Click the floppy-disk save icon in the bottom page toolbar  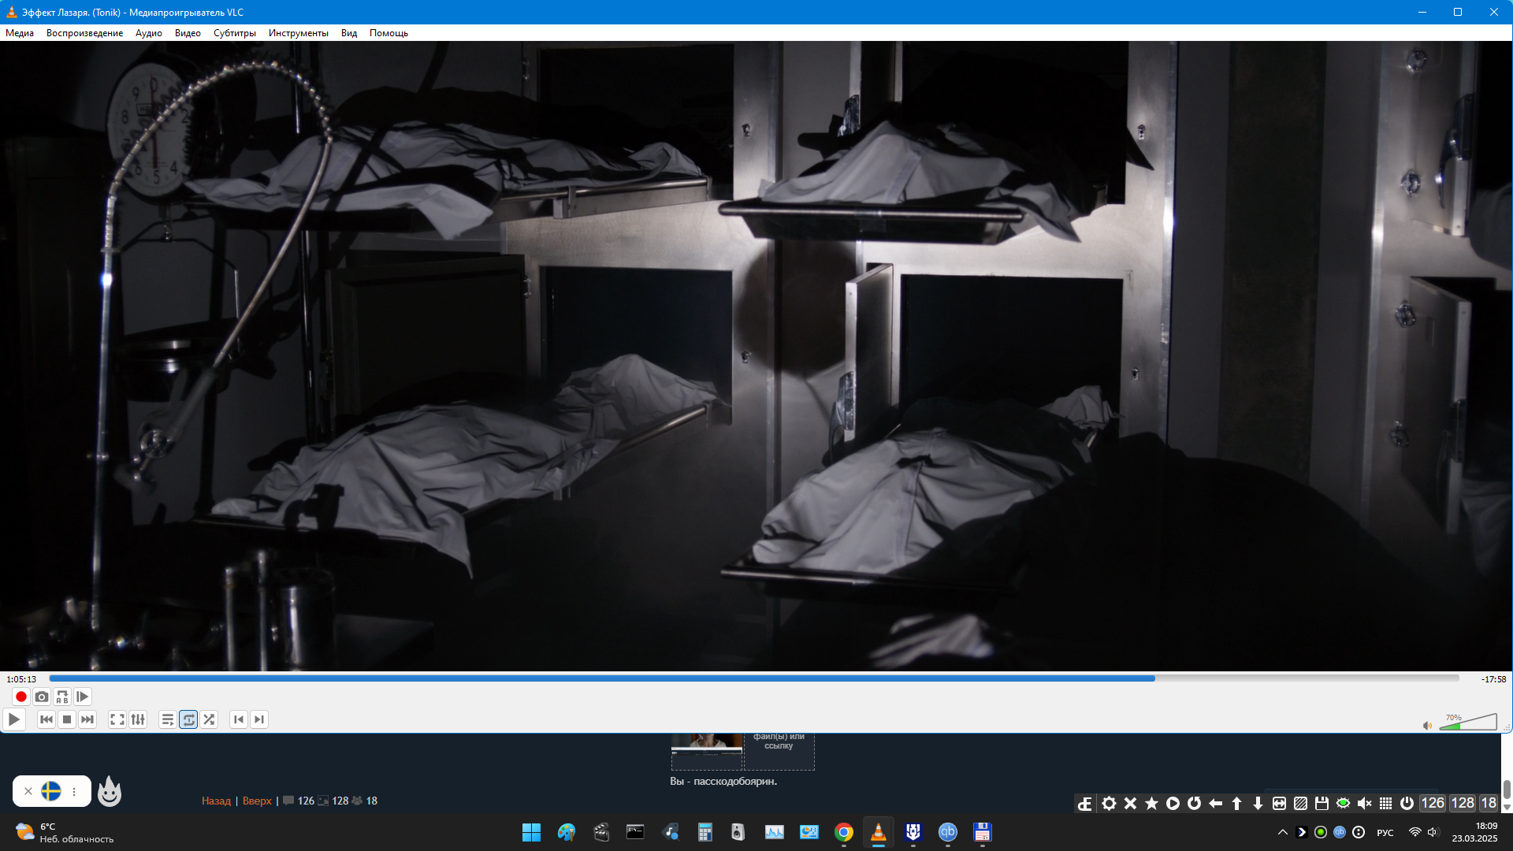click(x=1322, y=803)
